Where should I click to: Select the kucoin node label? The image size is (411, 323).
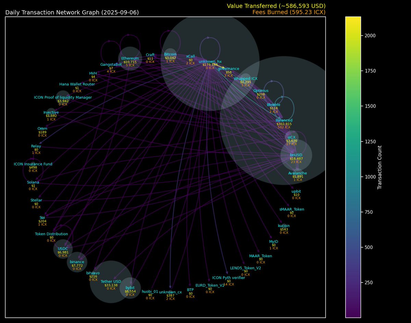(x=284, y=225)
